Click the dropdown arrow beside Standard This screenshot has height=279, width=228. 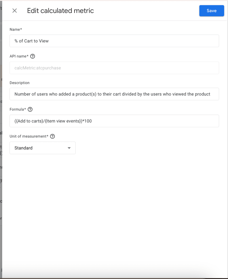(x=69, y=148)
